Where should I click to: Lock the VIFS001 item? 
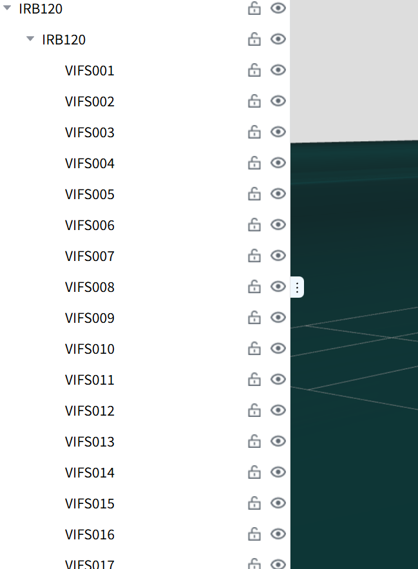[x=254, y=70]
